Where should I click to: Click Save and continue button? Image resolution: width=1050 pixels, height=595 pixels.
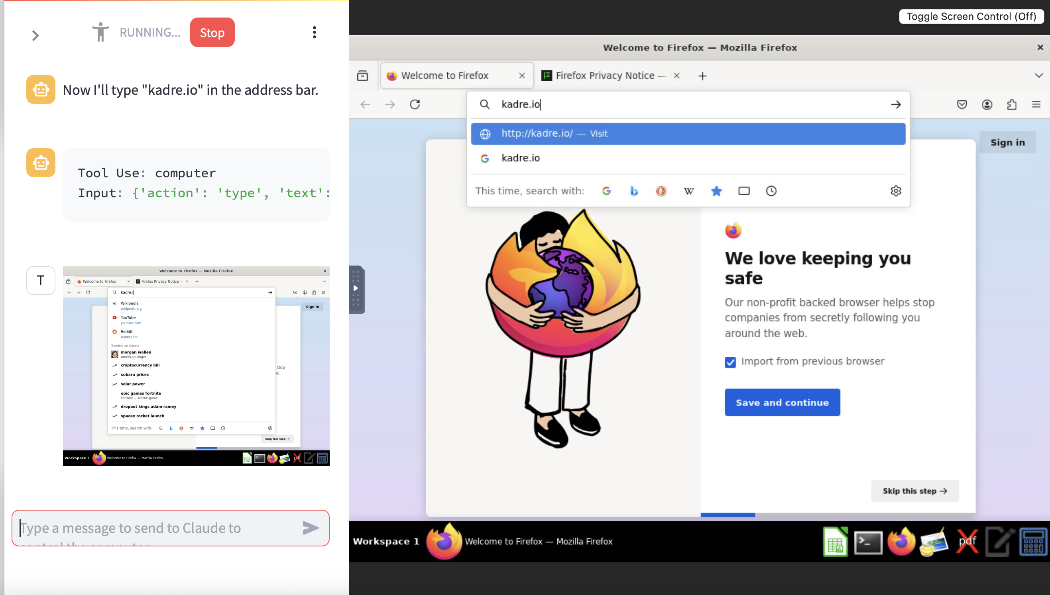coord(782,403)
